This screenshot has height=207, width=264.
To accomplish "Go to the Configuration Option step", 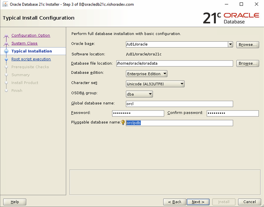I will [31, 35].
